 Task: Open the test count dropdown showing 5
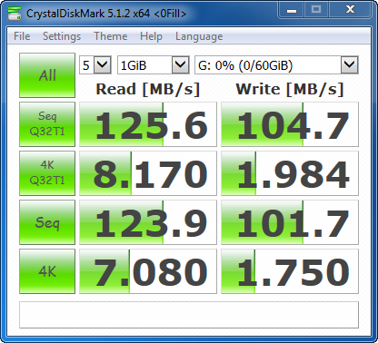pyautogui.click(x=95, y=64)
